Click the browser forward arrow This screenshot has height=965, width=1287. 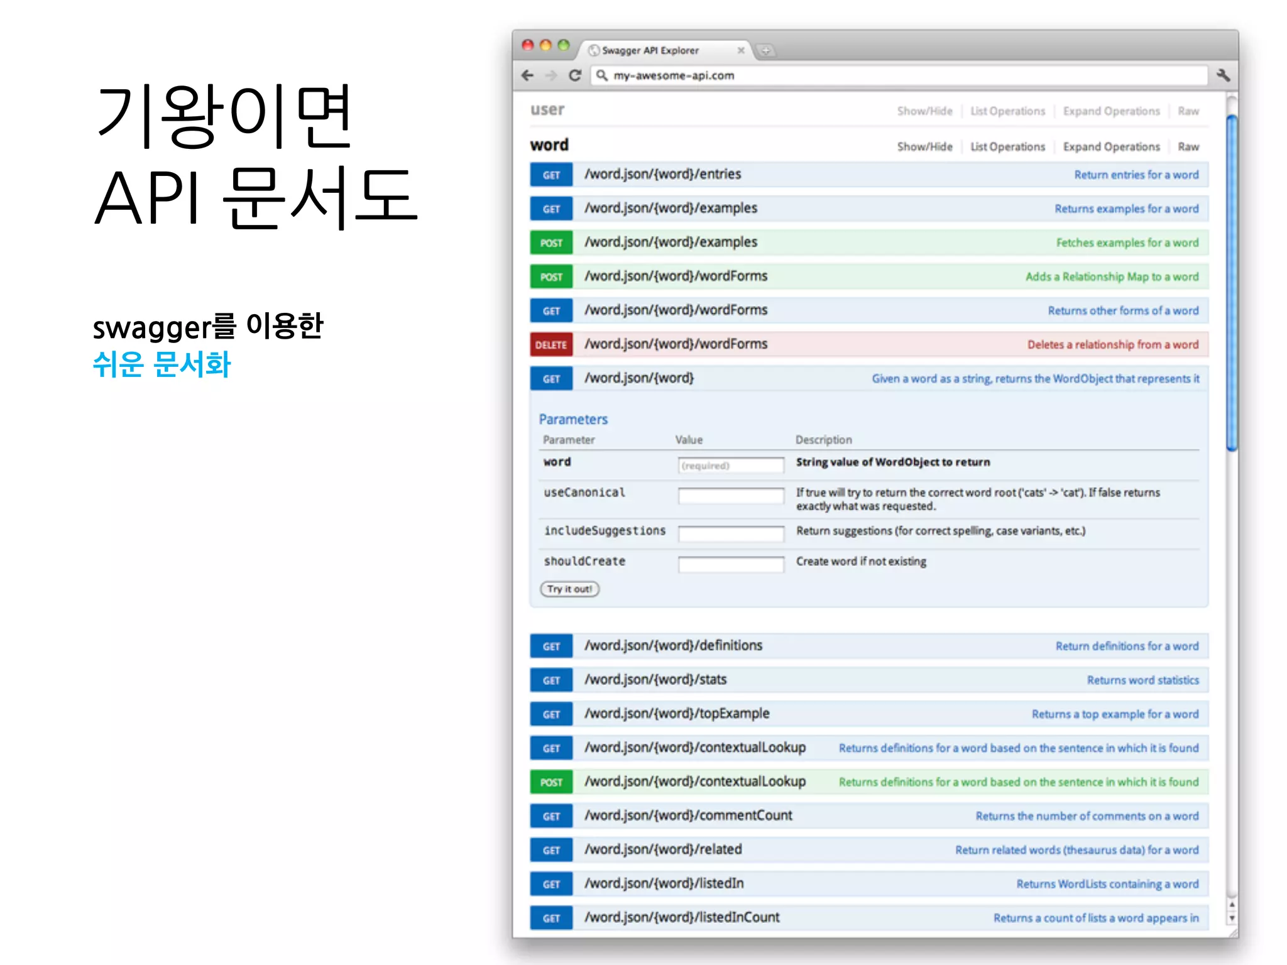click(x=551, y=75)
